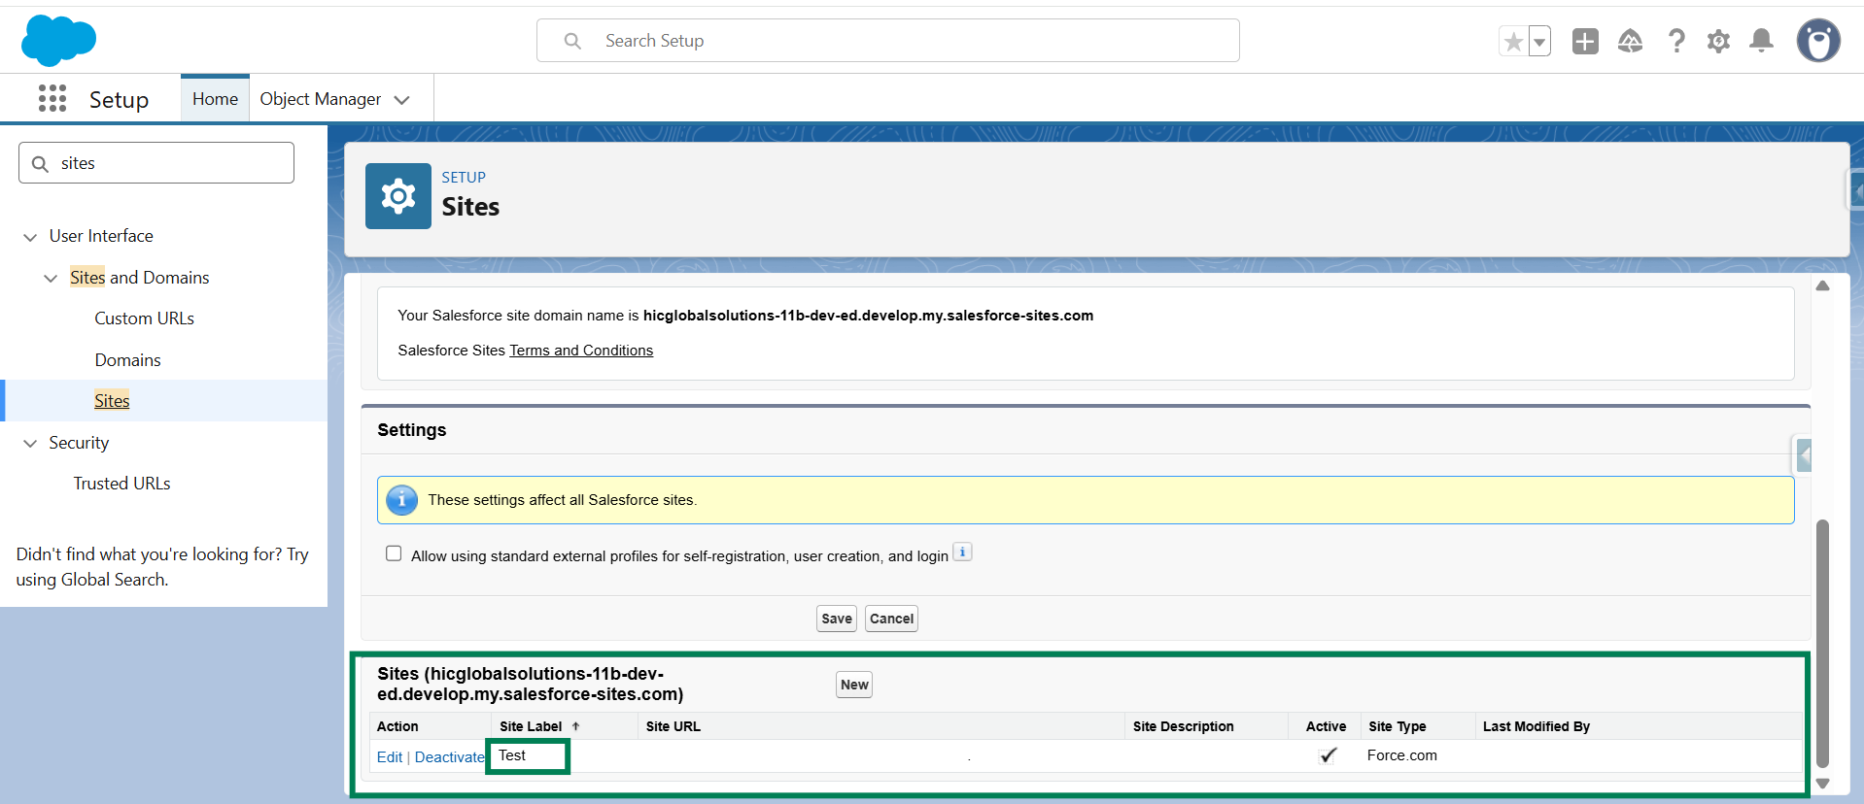The width and height of the screenshot is (1864, 804).
Task: Open the user profile avatar
Action: (x=1818, y=41)
